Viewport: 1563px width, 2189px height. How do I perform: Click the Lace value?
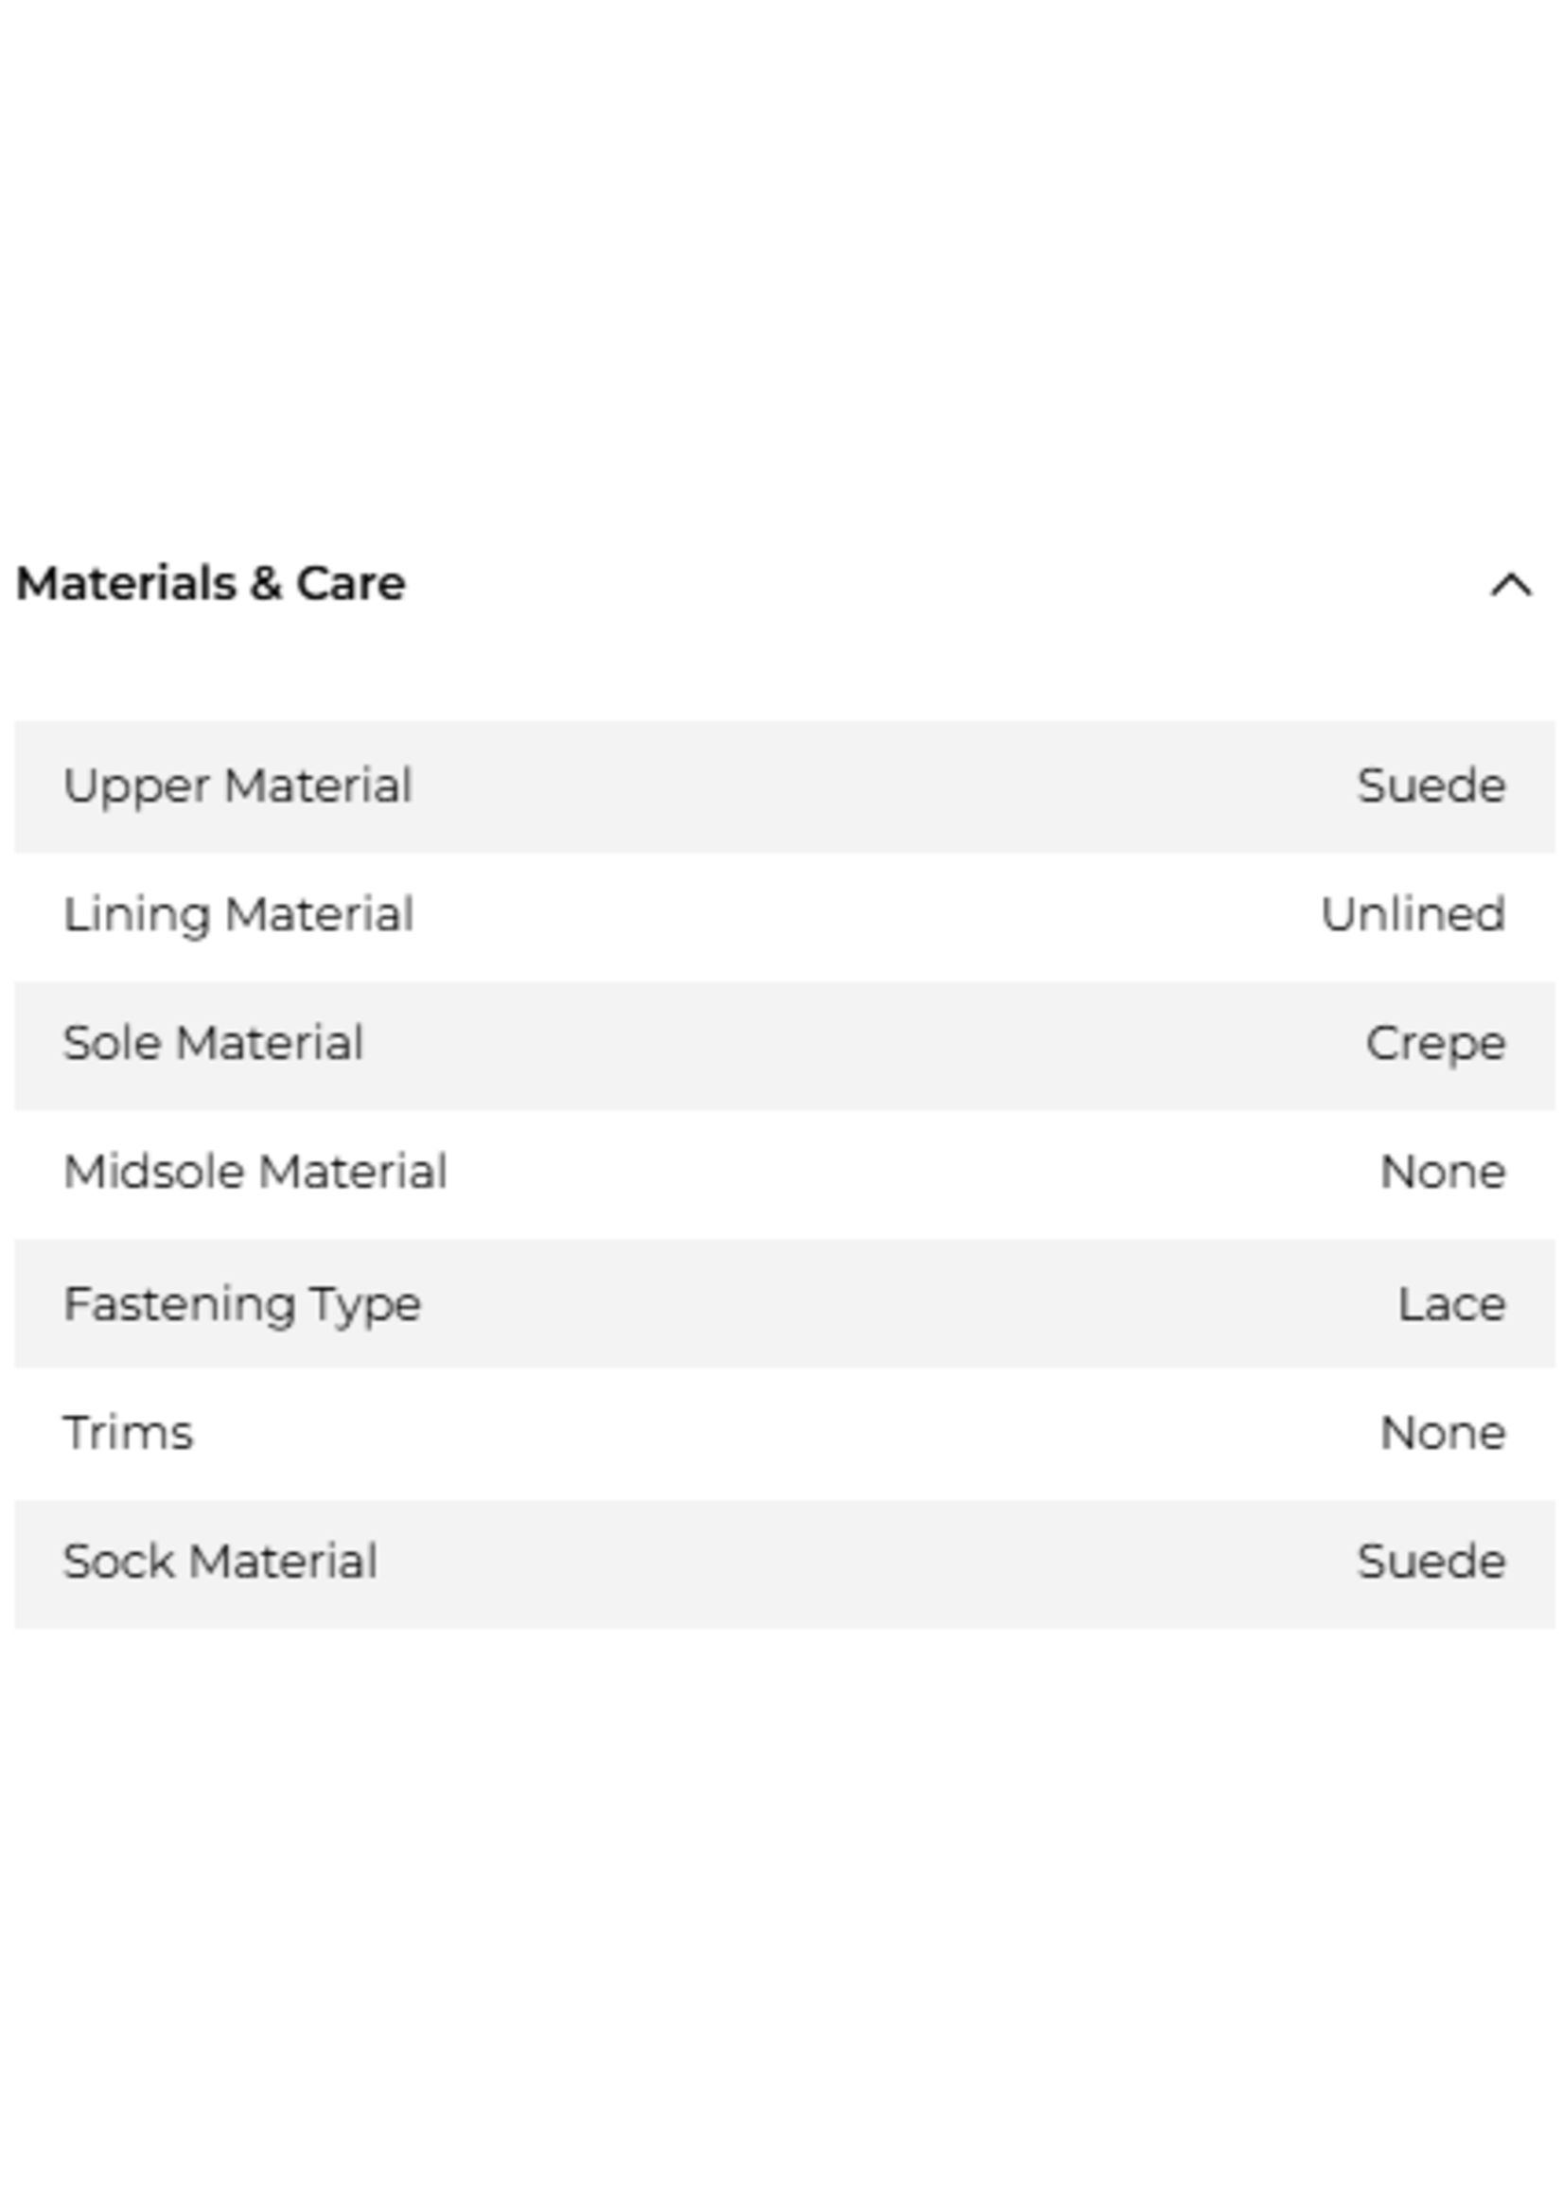1452,1305
